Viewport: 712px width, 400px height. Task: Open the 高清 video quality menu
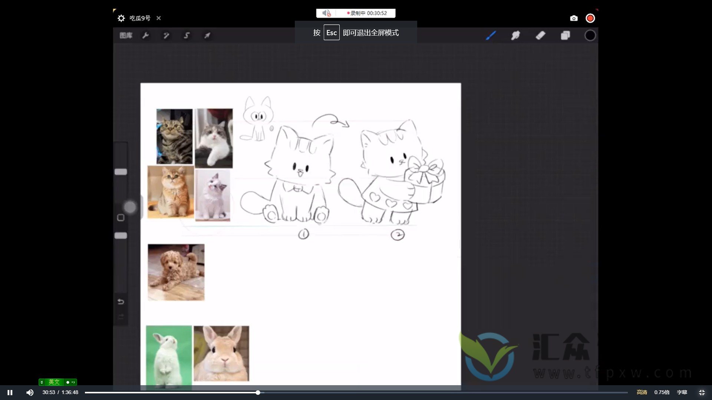click(642, 392)
